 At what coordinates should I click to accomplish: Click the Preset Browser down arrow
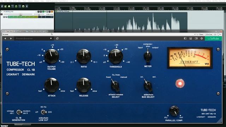(51, 38)
